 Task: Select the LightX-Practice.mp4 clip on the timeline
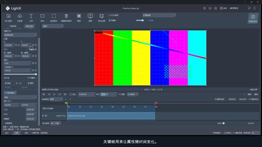point(111,116)
